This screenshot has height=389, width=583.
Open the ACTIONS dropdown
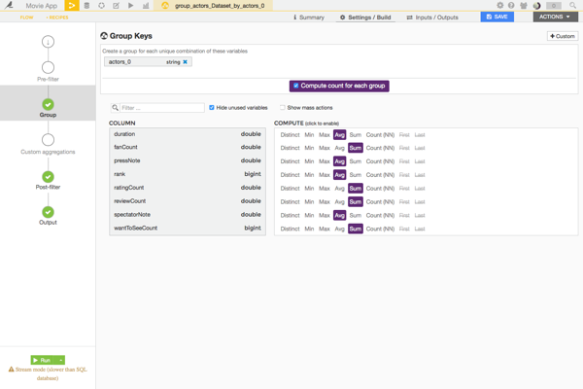(x=555, y=17)
